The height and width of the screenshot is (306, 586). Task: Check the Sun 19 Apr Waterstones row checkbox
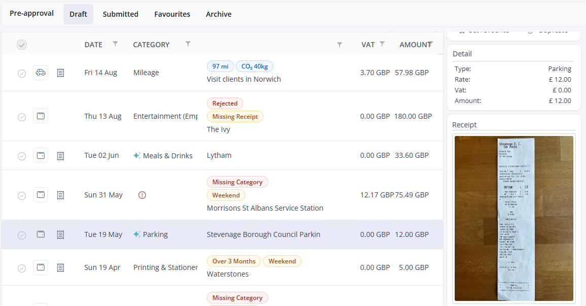(22, 268)
